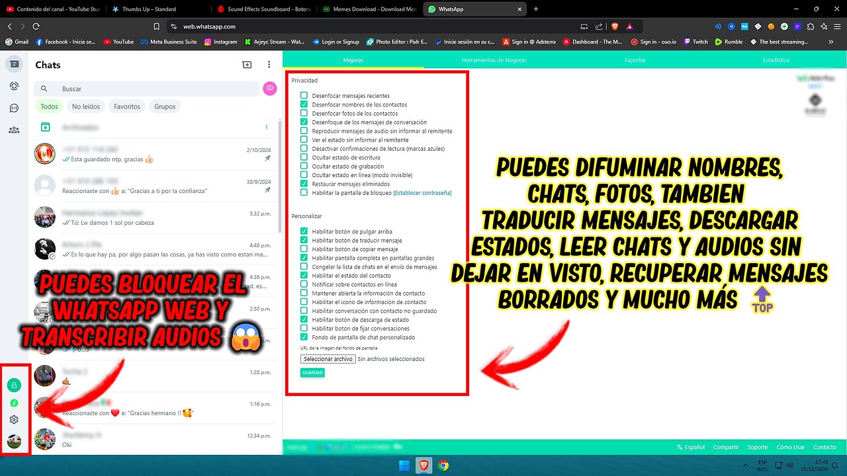
Task: Open the three-dot menu in Chats header
Action: (x=269, y=65)
